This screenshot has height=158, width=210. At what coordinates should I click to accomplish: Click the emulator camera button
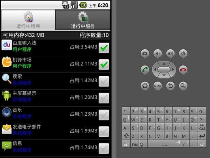[145, 53]
